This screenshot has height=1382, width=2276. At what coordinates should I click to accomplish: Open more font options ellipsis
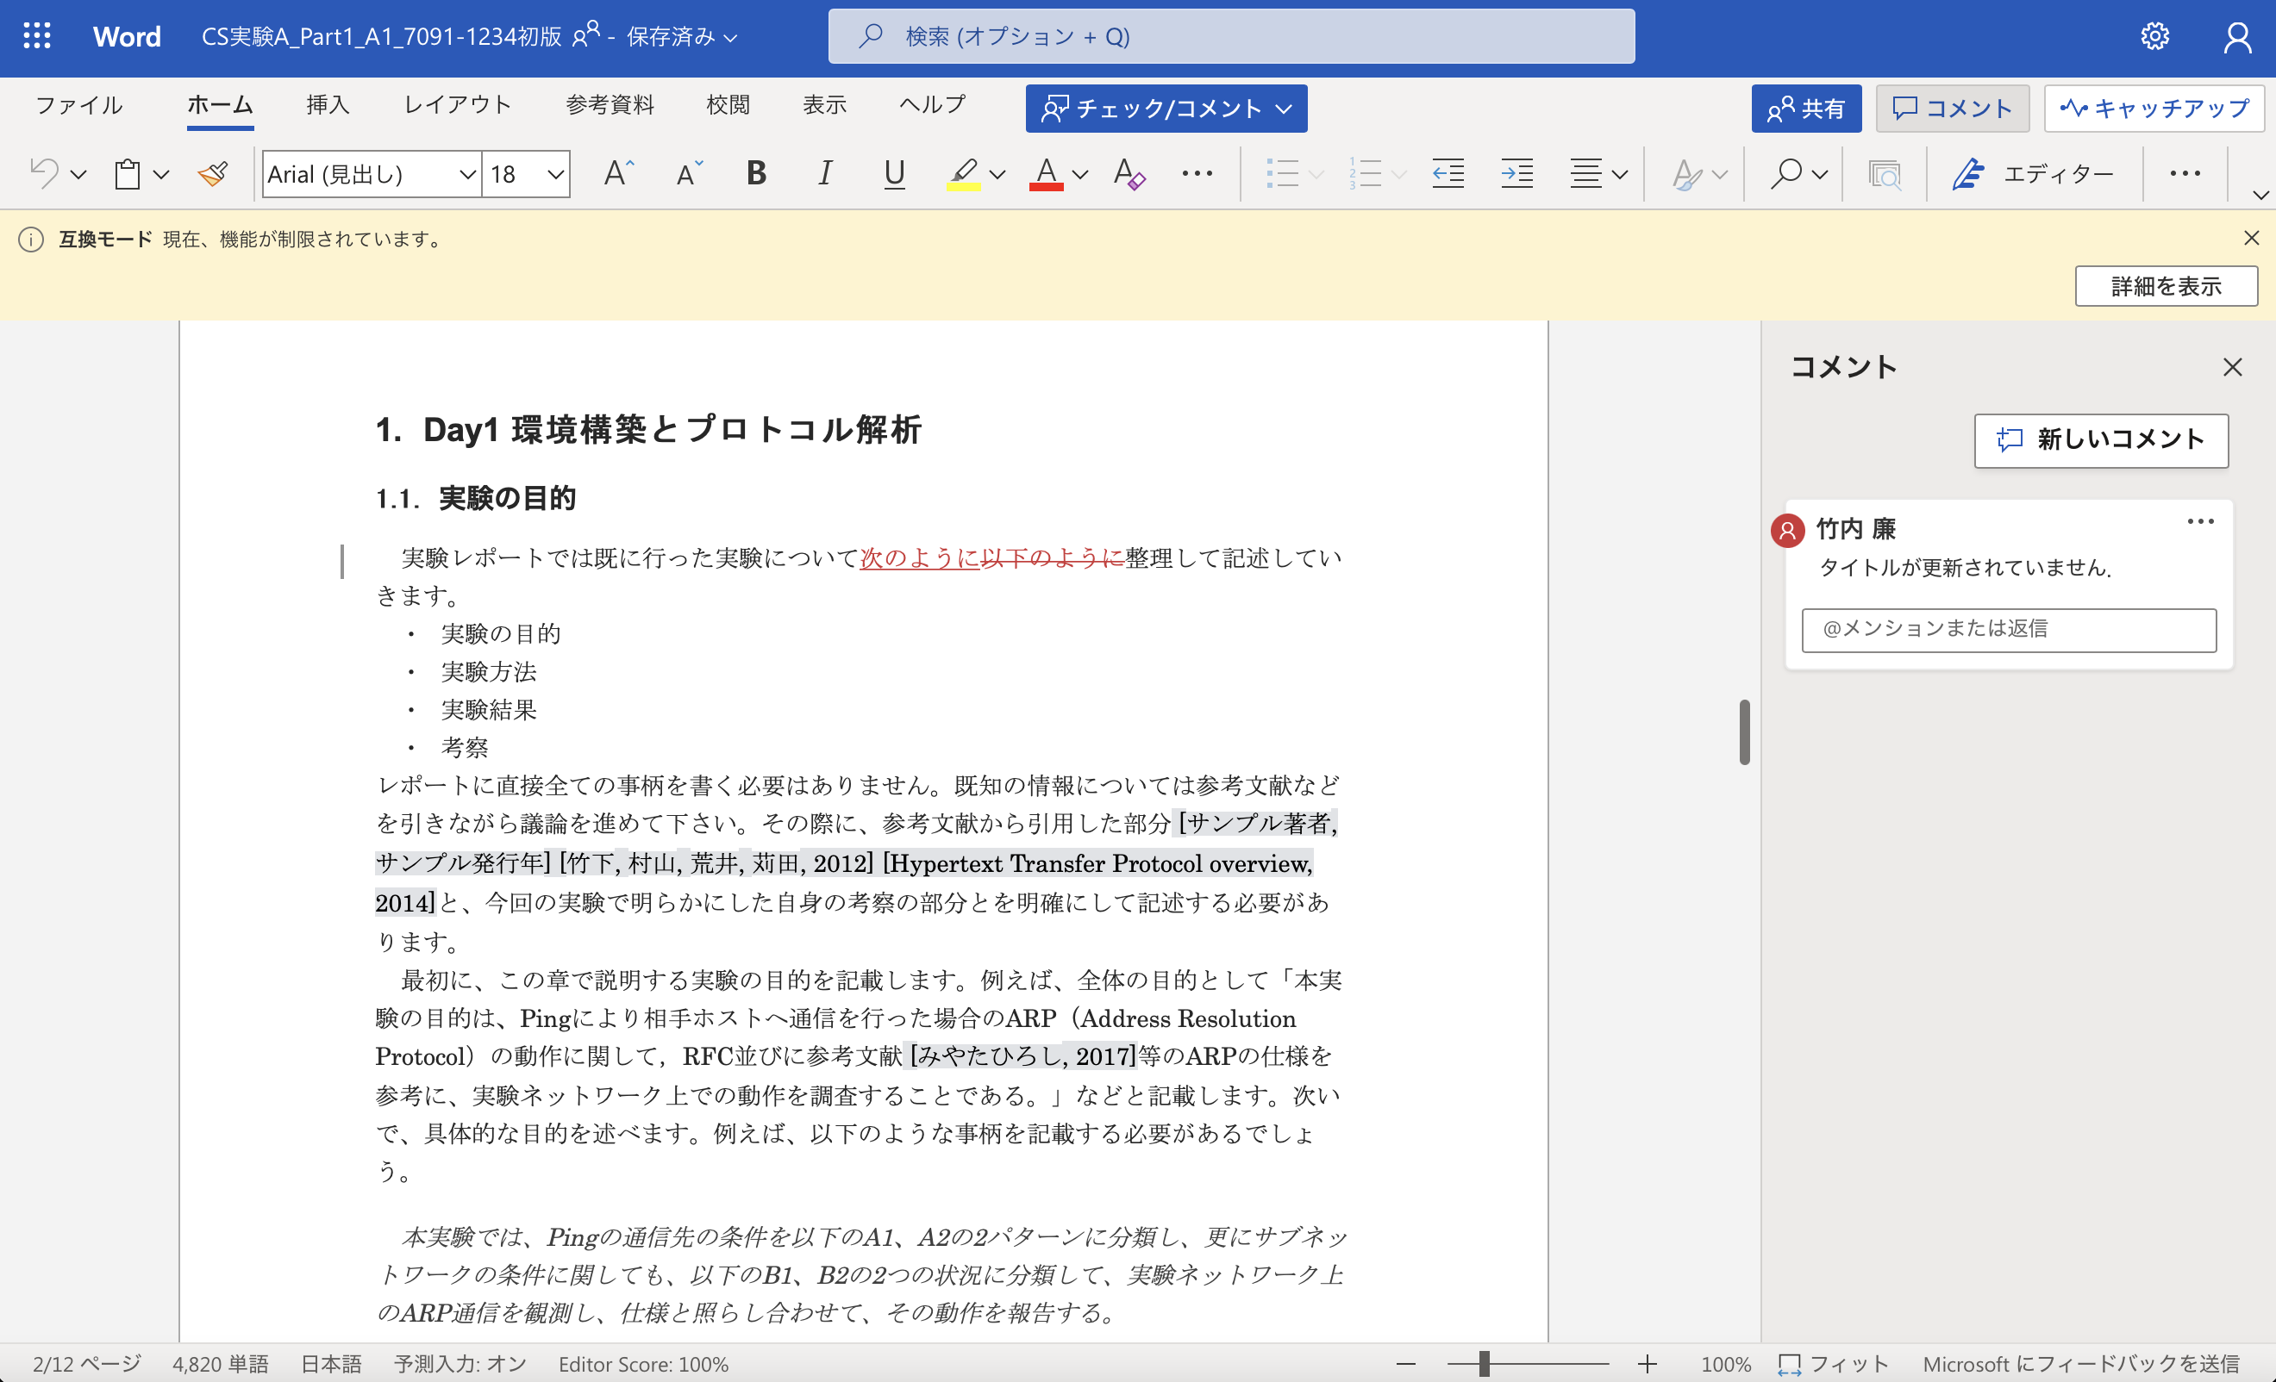click(x=1197, y=173)
